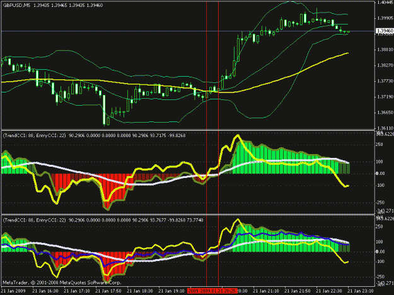Click the 250 level label in blue-line indicator pane
The height and width of the screenshot is (295, 394).
click(380, 226)
